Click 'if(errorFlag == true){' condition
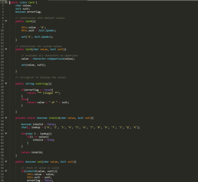Image resolution: width=198 pixels, height=182 pixels. pyautogui.click(x=37, y=90)
